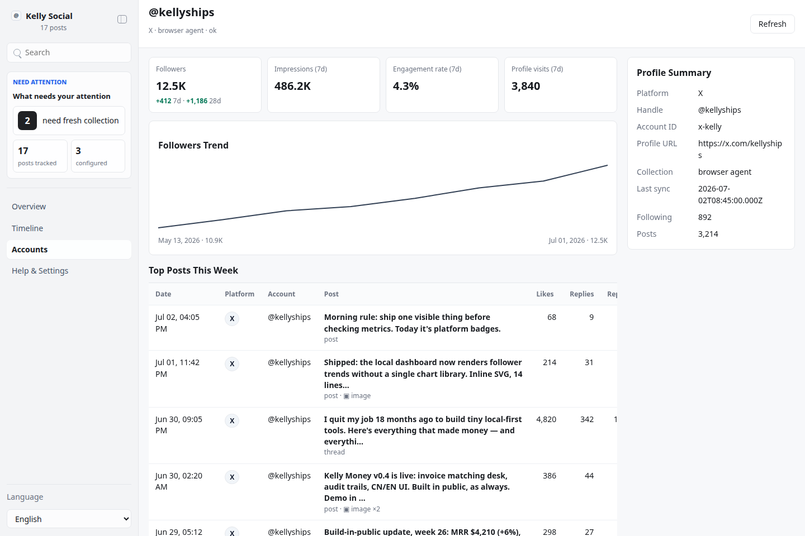805x536 pixels.
Task: Click the Post column header
Action: [332, 294]
